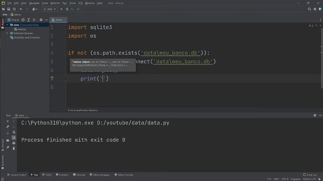Click the Debug bug icon in toolbar
This screenshot has width=323, height=181.
pos(67,9)
